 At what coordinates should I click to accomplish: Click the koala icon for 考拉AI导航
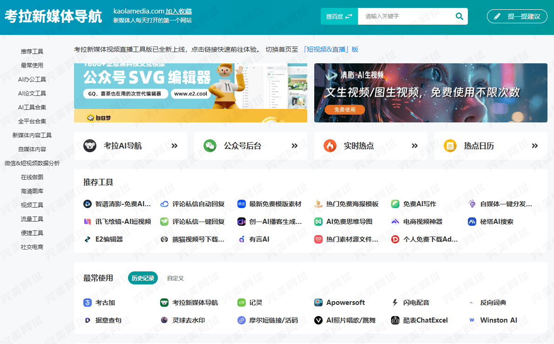coord(90,146)
